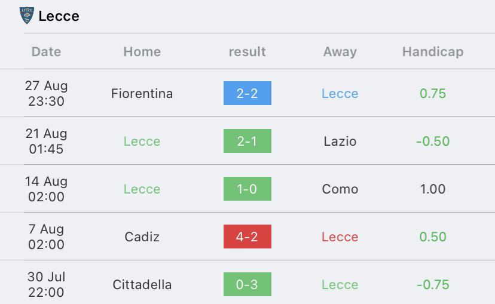Click the Lazio away team name
This screenshot has width=495, height=304.
click(340, 142)
